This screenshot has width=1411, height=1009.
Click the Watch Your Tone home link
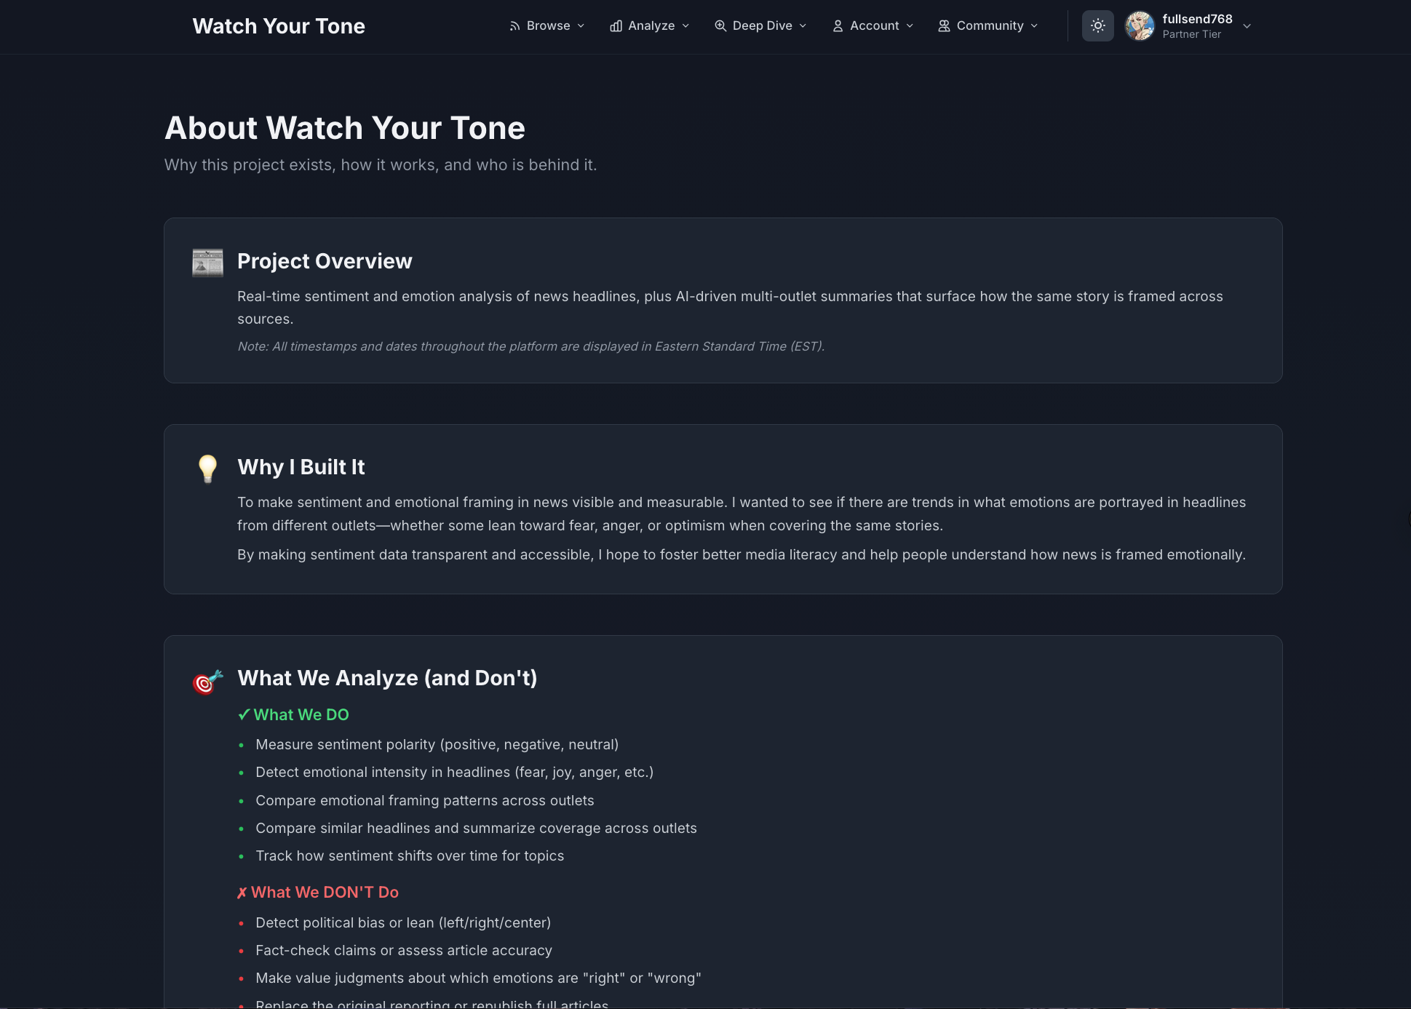click(279, 25)
